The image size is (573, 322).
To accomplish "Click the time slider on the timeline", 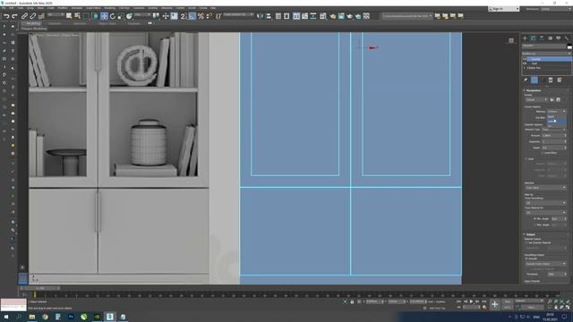I will point(40,288).
